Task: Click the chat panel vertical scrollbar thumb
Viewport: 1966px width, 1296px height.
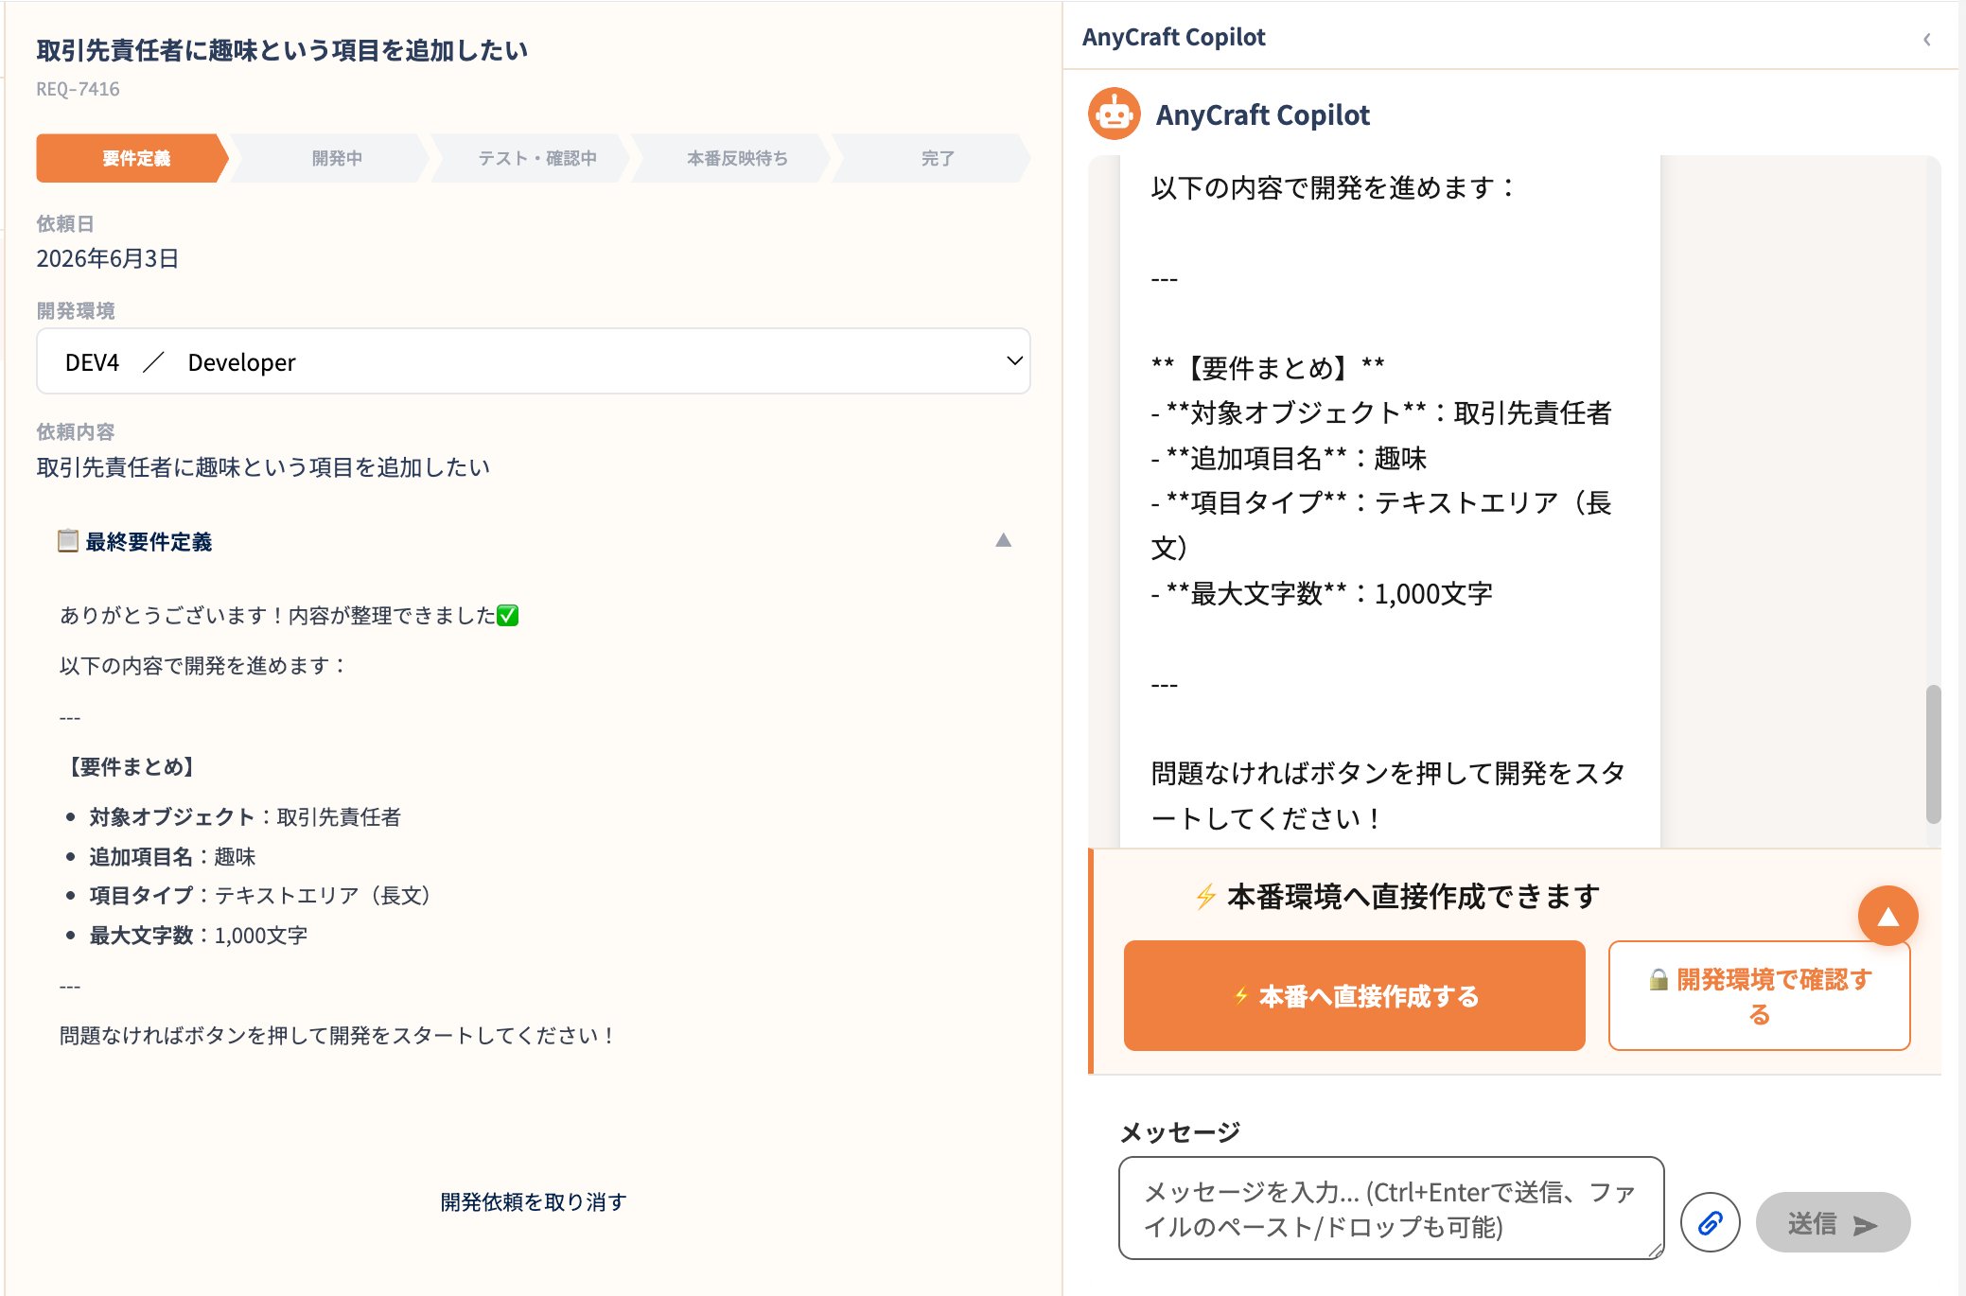Action: pos(1933,754)
